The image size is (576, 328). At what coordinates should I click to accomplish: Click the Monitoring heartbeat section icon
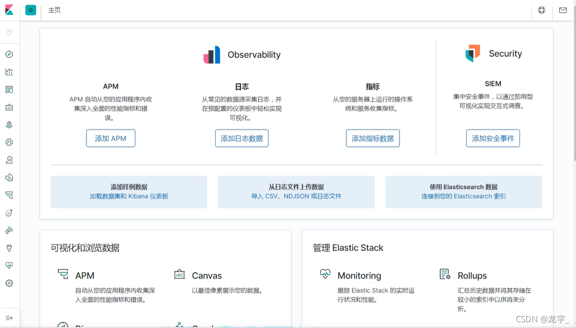pyautogui.click(x=325, y=274)
